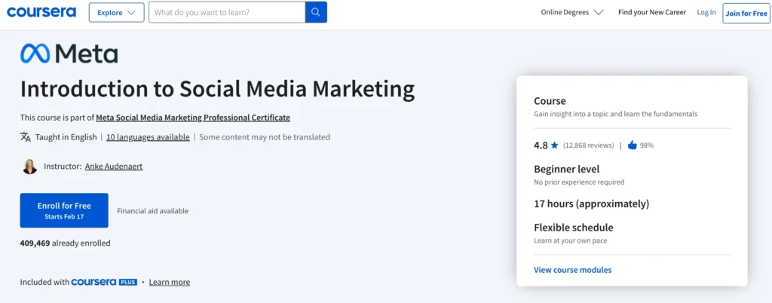Click the 98% like percentage
Viewport: 772px width, 303px height.
tap(647, 145)
